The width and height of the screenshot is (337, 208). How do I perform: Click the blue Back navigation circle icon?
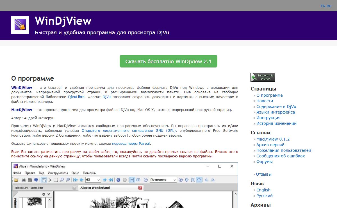pos(118,180)
